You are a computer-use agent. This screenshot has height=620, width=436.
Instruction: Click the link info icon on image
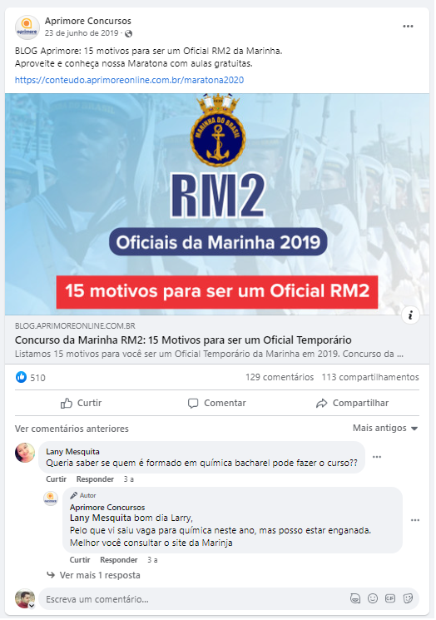(411, 315)
